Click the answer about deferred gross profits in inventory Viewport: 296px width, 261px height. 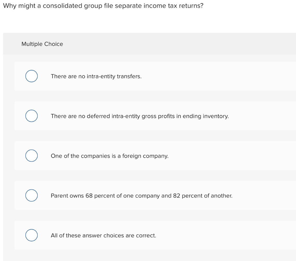coord(140,116)
